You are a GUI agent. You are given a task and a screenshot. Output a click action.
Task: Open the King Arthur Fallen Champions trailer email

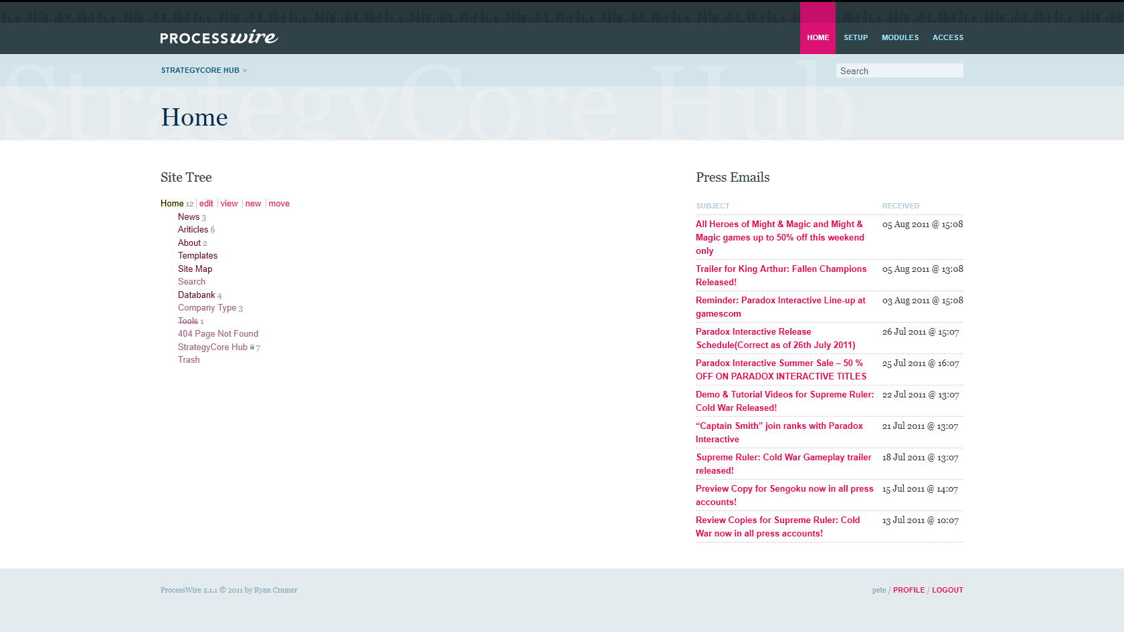coord(781,276)
